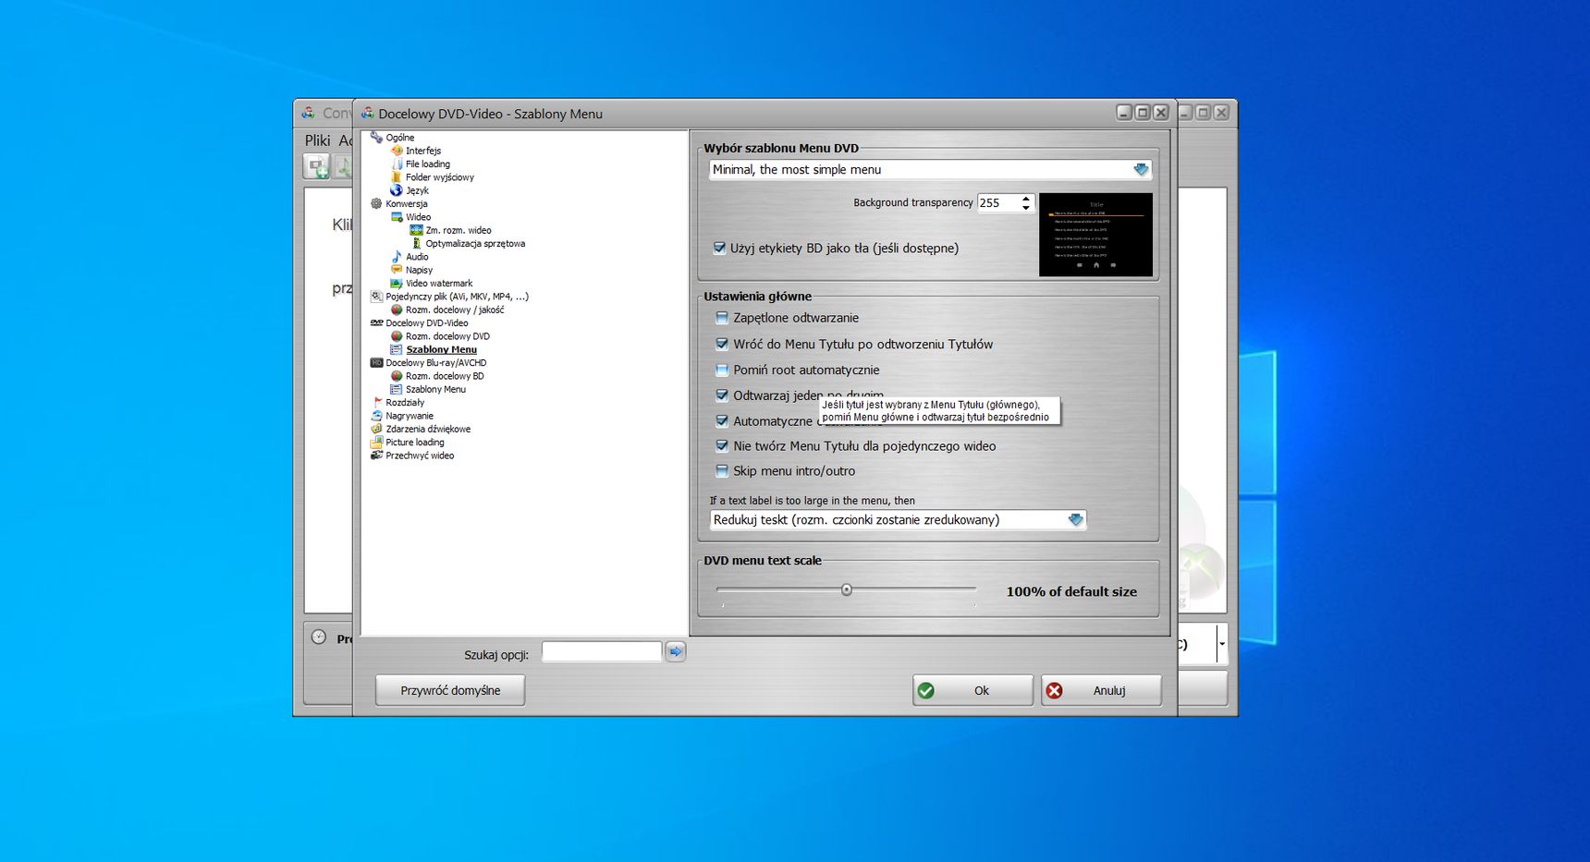Select Zm. rozm. wideo icon

[x=416, y=230]
